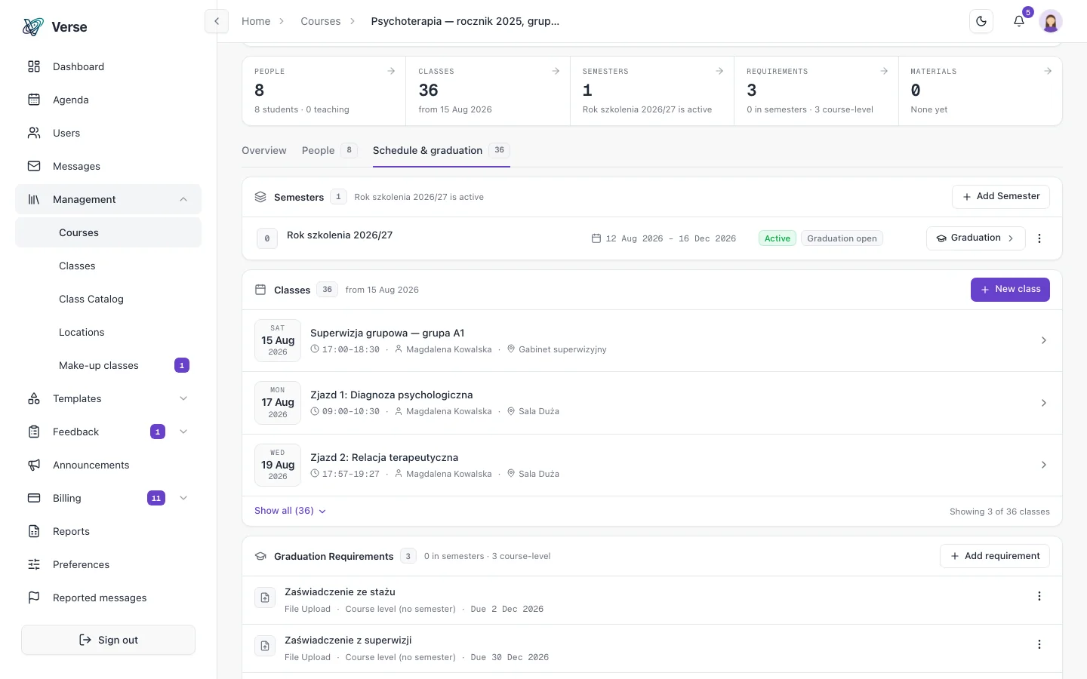The width and height of the screenshot is (1087, 679).
Task: Expand the Billing section
Action: pyautogui.click(x=183, y=498)
